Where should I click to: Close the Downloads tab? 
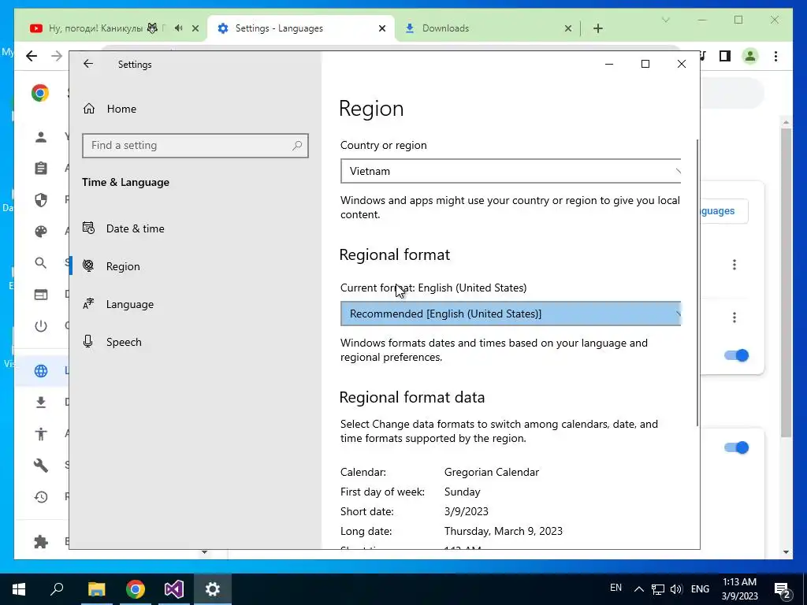tap(568, 28)
